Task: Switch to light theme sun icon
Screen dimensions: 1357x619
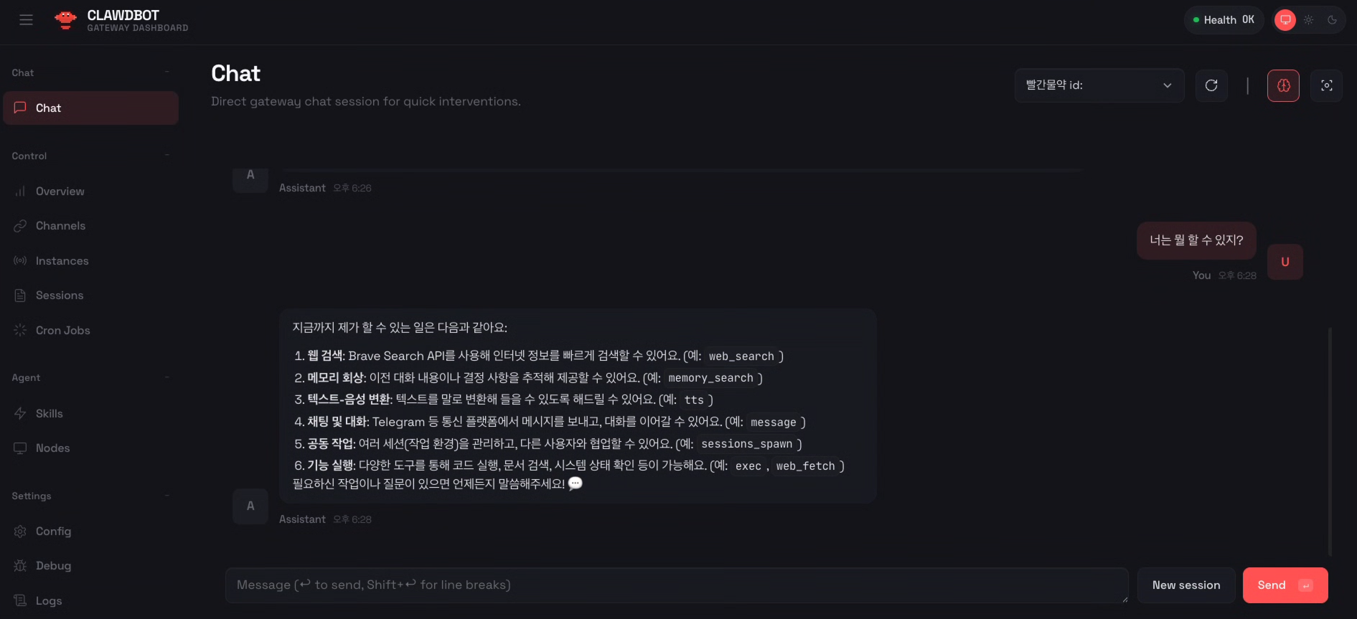Action: point(1309,20)
